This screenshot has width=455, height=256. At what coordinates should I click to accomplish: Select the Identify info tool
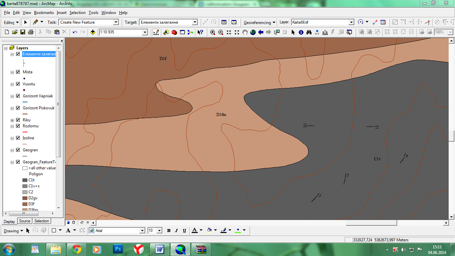pyautogui.click(x=301, y=32)
